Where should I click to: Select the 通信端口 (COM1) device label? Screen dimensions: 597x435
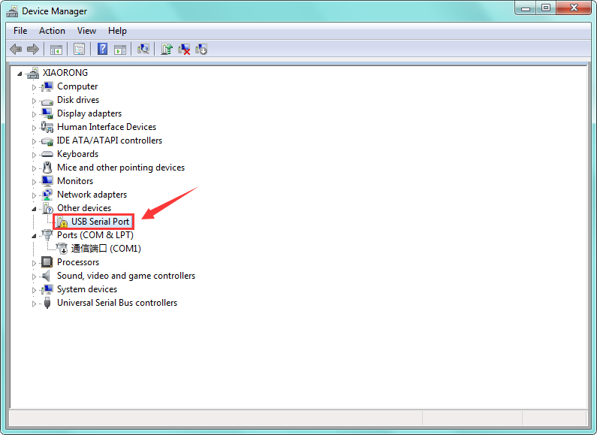[106, 249]
